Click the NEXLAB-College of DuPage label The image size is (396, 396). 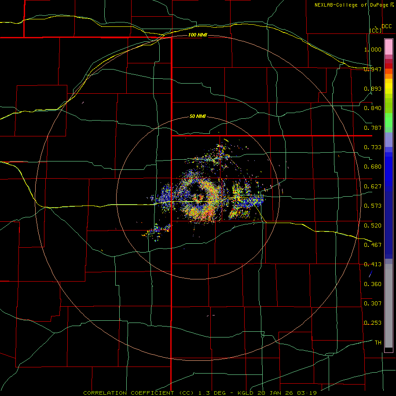352,5
